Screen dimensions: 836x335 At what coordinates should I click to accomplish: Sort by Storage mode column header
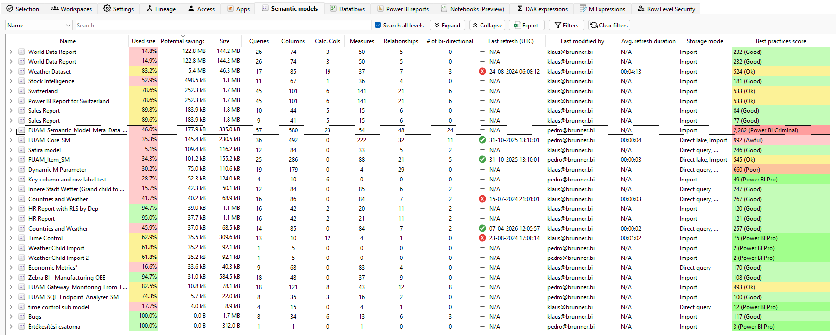click(x=705, y=41)
